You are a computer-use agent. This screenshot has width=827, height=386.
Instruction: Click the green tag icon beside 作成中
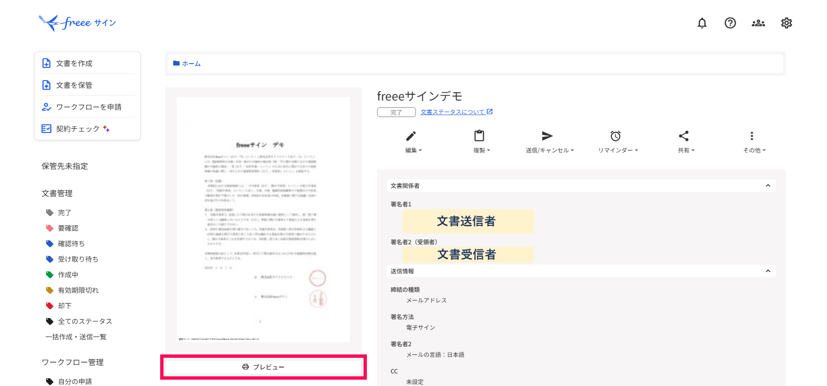pos(50,275)
